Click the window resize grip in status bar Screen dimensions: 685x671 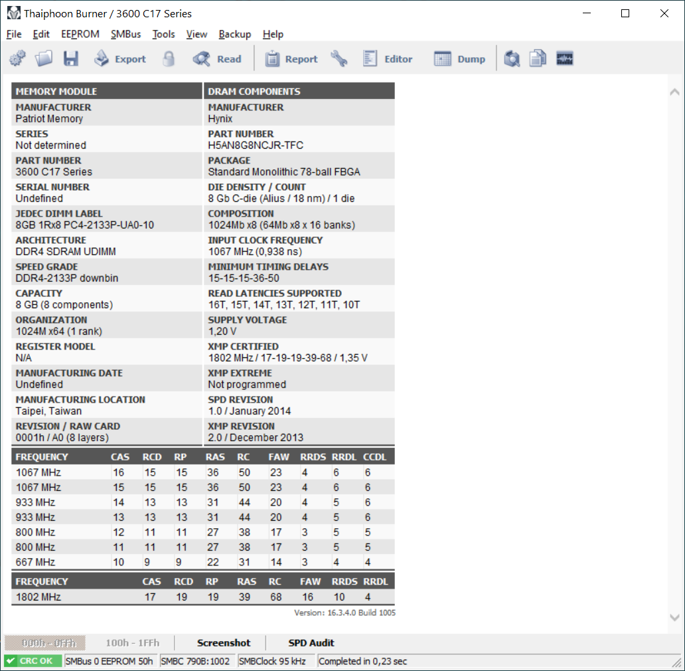pyautogui.click(x=676, y=662)
